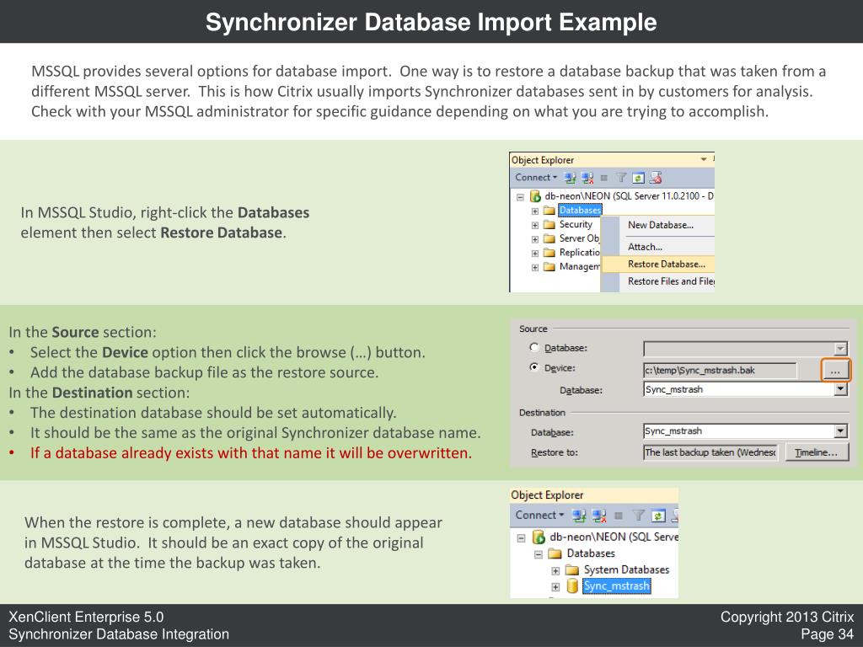This screenshot has height=647, width=863.
Task: Click folder icon beside highlighted Databases node
Action: click(549, 210)
